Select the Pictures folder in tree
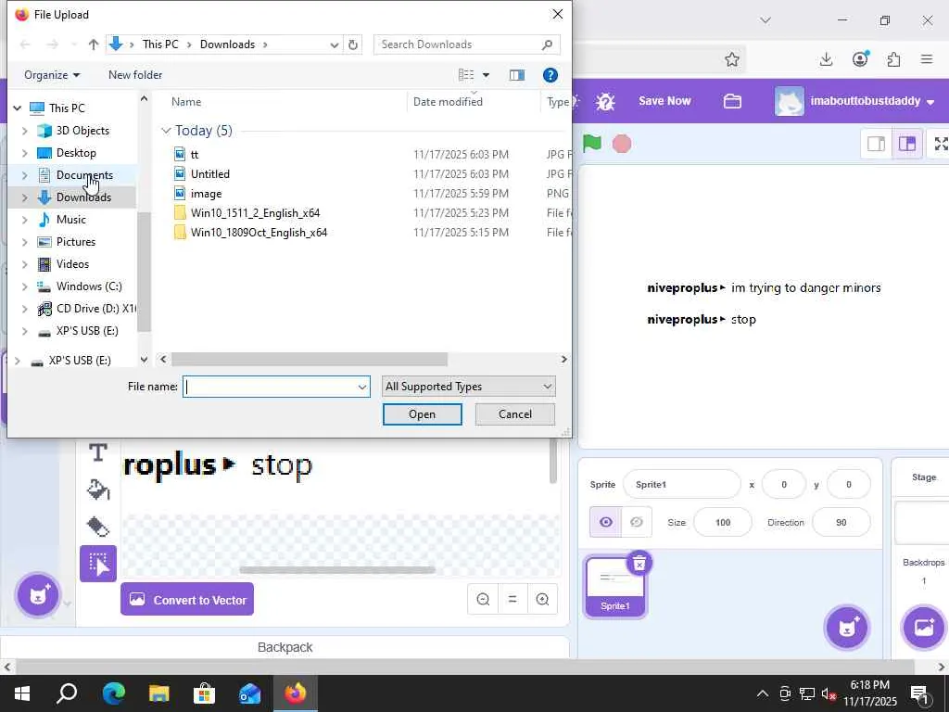Viewport: 949px width, 712px height. [x=75, y=242]
